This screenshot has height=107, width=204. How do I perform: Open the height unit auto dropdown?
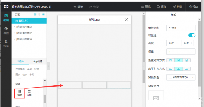click(188, 43)
